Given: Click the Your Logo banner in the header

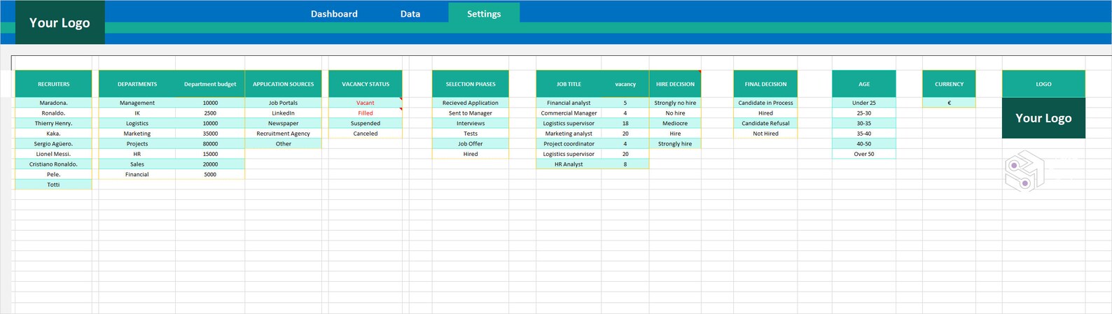Looking at the screenshot, I should click(x=60, y=22).
